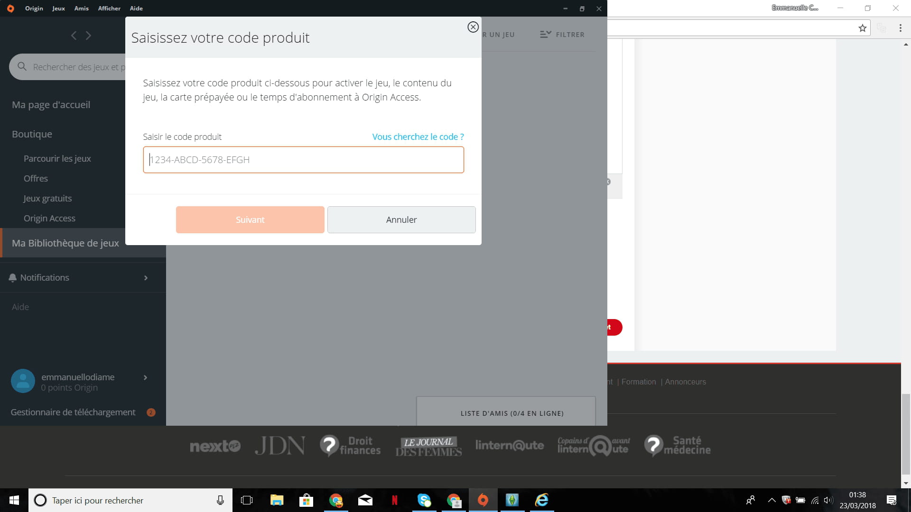Viewport: 911px width, 512px height.
Task: Open the Jeux menu
Action: click(58, 9)
